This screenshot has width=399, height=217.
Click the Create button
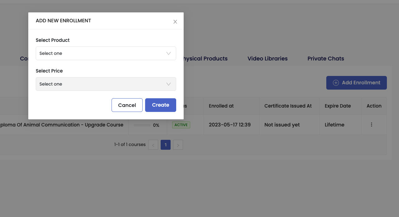coord(160,105)
